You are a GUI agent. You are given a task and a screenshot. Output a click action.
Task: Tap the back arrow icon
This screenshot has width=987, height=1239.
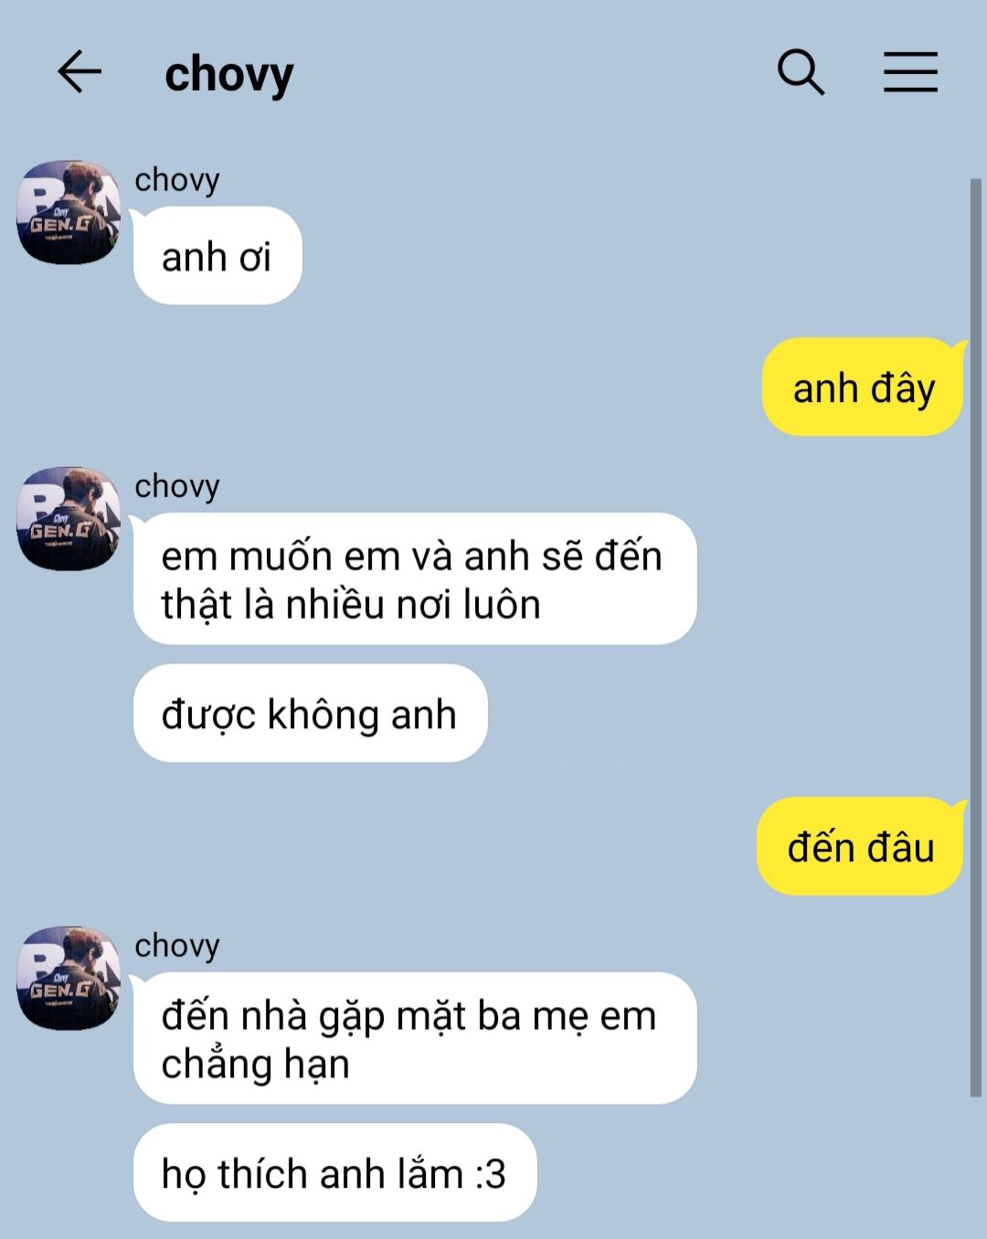point(80,71)
